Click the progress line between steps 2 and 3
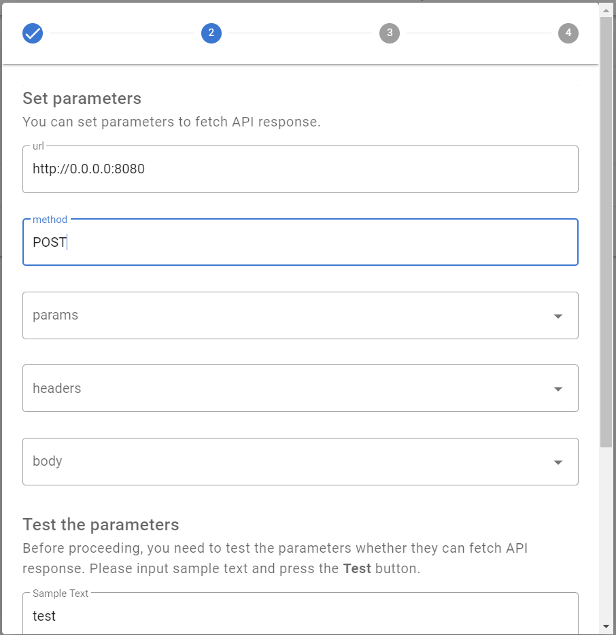The width and height of the screenshot is (616, 635). click(299, 33)
